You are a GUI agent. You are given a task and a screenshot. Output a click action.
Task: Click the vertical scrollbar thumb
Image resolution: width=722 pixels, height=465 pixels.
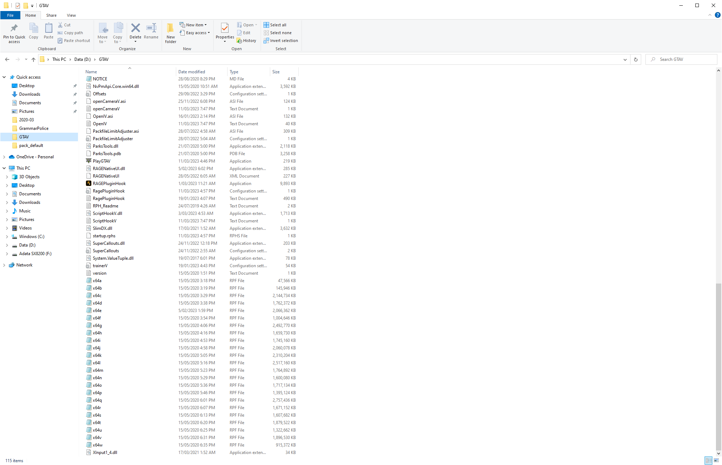[718, 366]
